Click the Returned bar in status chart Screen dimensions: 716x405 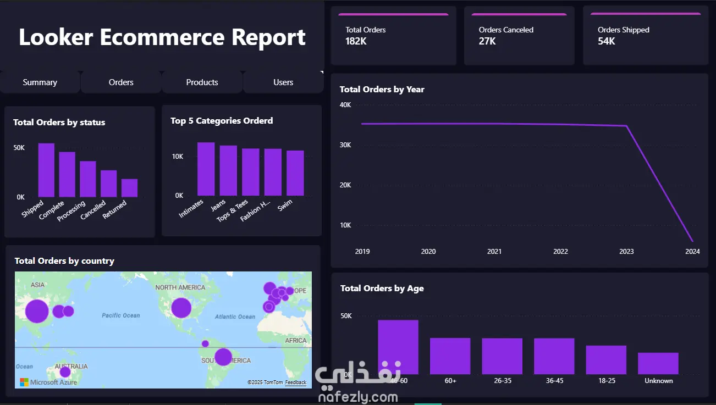coord(130,188)
